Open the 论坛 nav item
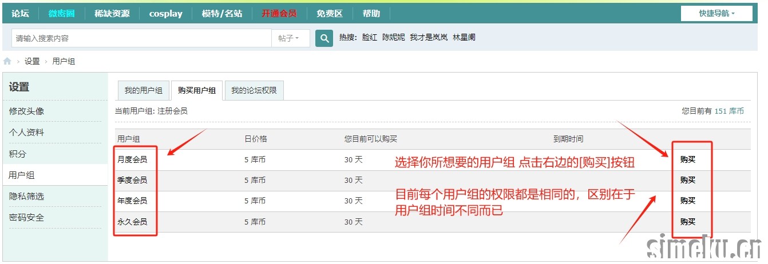 pos(20,13)
